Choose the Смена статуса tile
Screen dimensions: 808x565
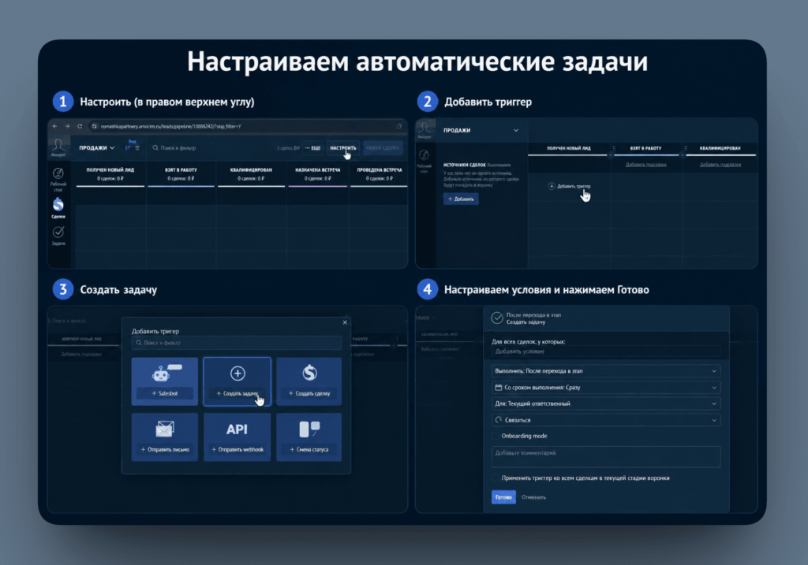(309, 437)
